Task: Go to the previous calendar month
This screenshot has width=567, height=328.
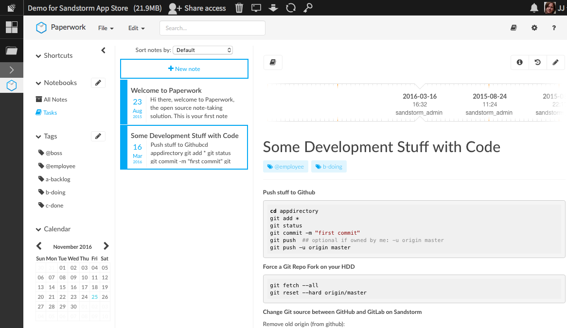Action: point(39,246)
